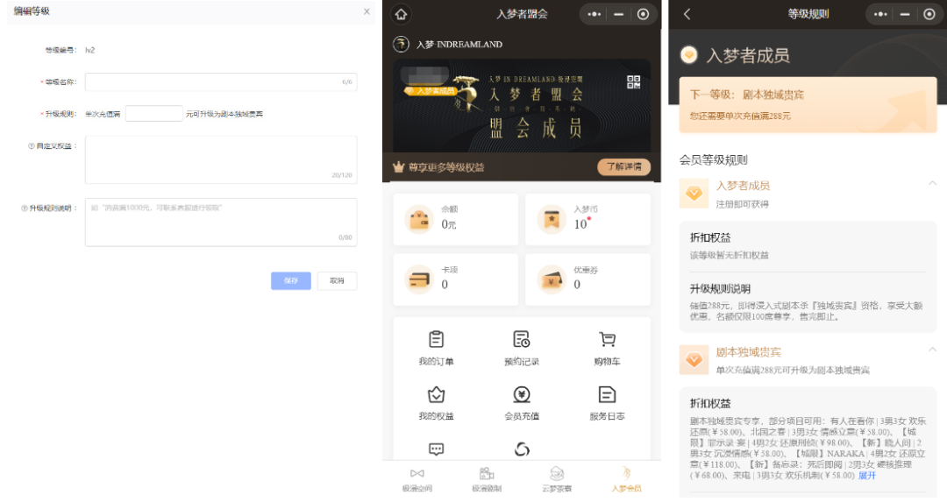This screenshot has width=947, height=502.
Task: Click 注册即可获得 text
Action: point(743,204)
